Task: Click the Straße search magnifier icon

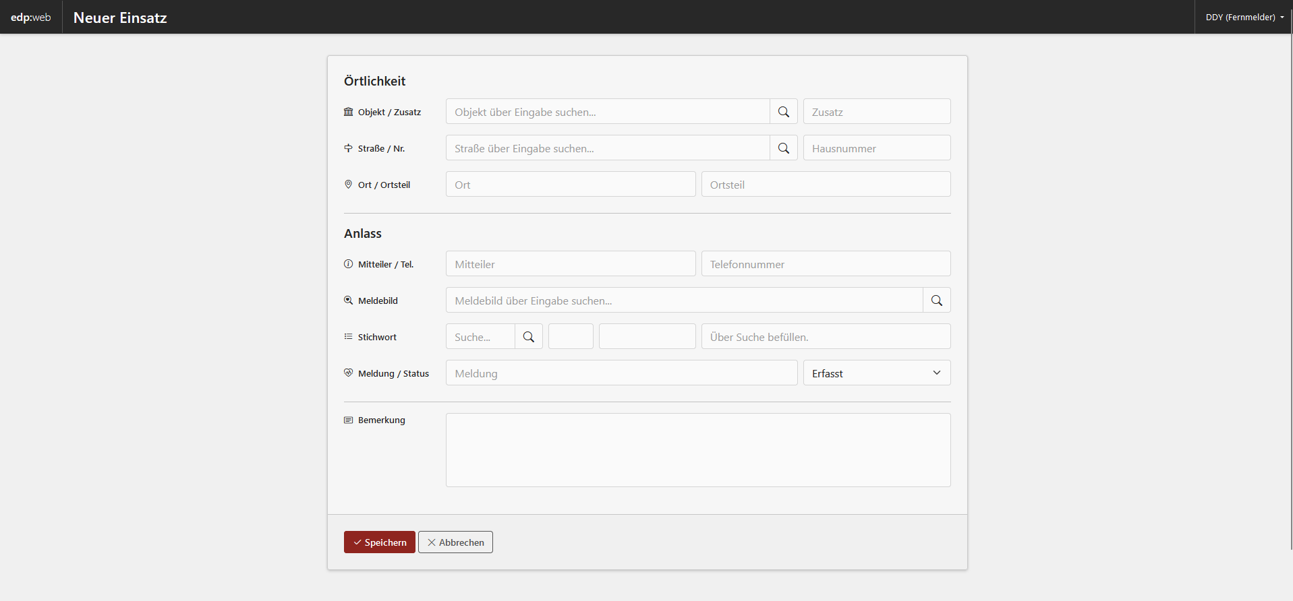Action: tap(783, 148)
